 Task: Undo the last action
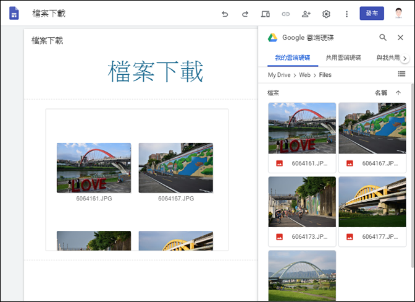[x=225, y=14]
